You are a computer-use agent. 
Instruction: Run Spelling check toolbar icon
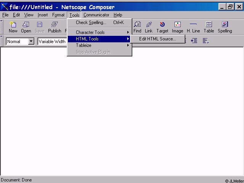pos(225,27)
